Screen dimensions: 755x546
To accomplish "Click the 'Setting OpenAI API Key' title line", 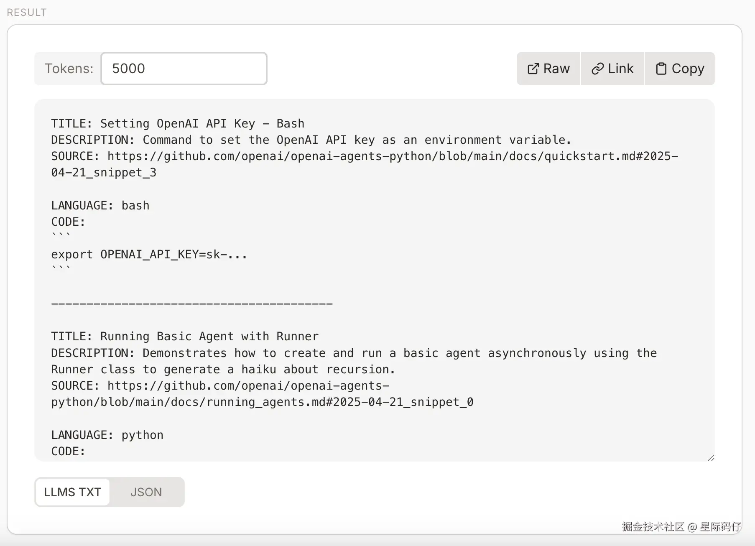I will coord(178,124).
